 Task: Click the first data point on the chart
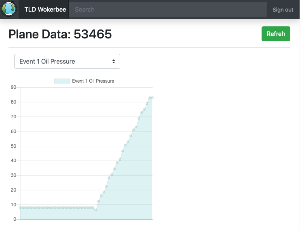20,208
